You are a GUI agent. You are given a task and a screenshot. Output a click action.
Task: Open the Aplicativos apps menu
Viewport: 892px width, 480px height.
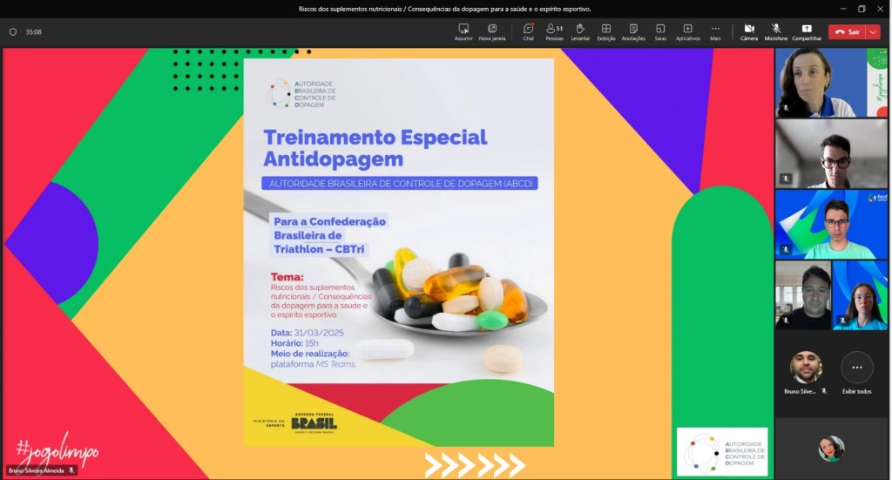click(687, 31)
